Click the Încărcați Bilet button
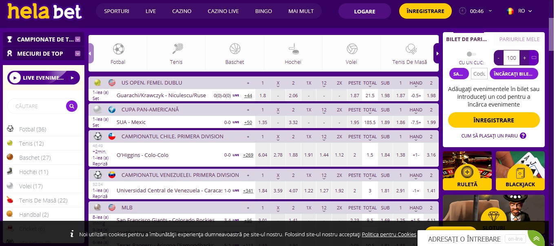This screenshot has height=246, width=557. point(514,74)
